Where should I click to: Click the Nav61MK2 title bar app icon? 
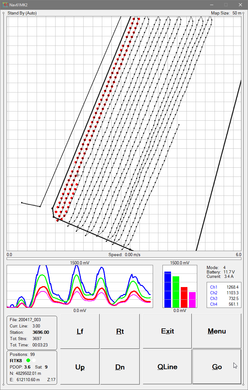point(5,5)
